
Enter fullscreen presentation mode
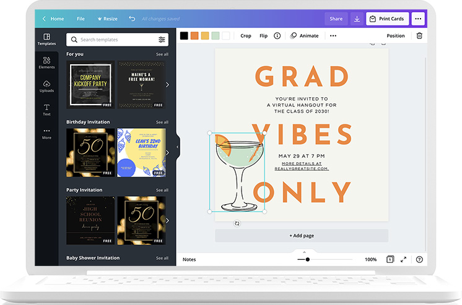point(403,259)
